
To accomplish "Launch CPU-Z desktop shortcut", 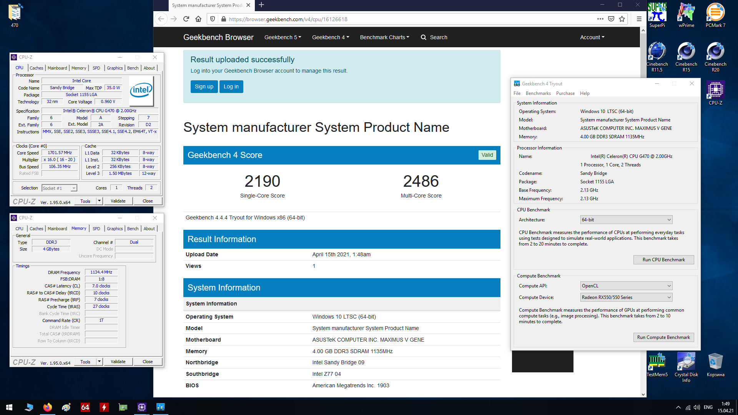I will pyautogui.click(x=715, y=93).
